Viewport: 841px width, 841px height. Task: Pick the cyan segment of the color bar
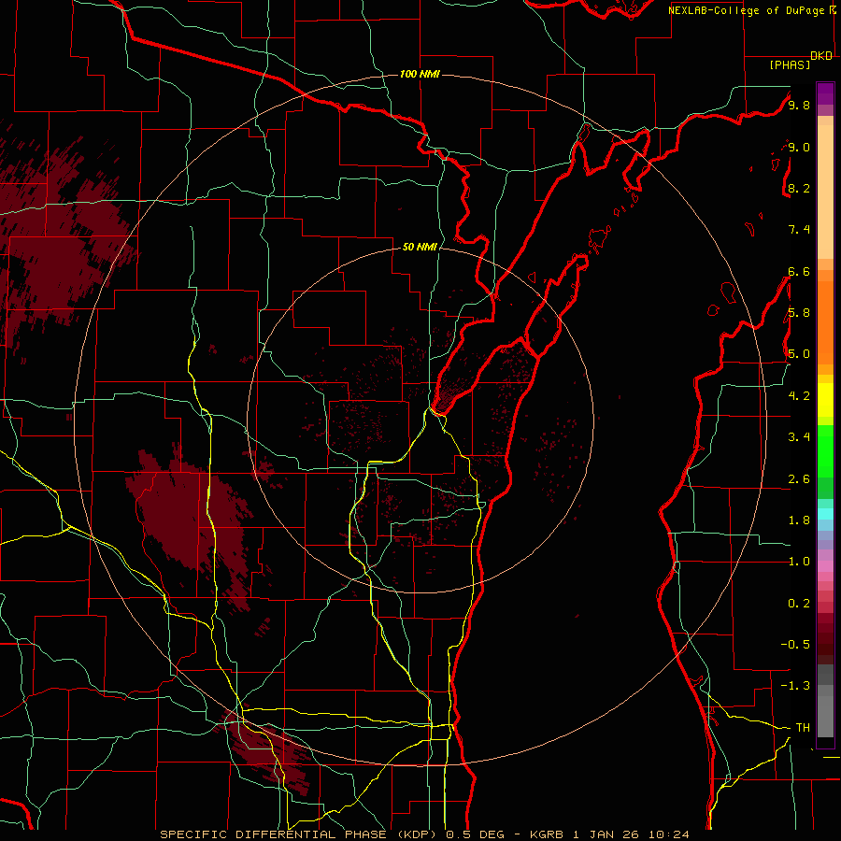(x=825, y=514)
